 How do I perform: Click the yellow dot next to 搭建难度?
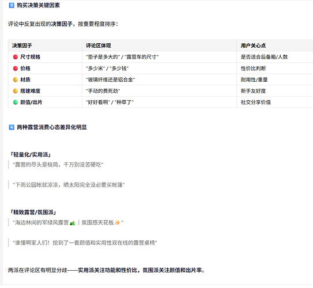pos(16,91)
